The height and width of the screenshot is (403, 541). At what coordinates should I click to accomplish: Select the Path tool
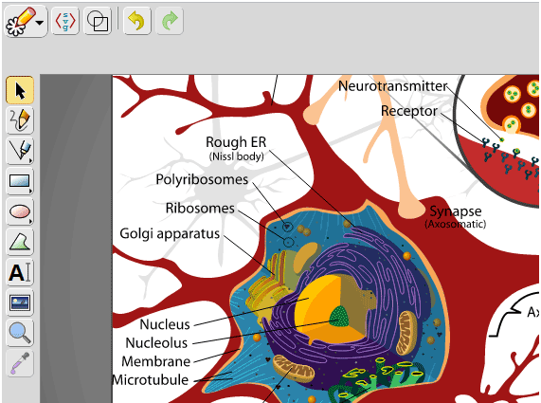click(20, 242)
